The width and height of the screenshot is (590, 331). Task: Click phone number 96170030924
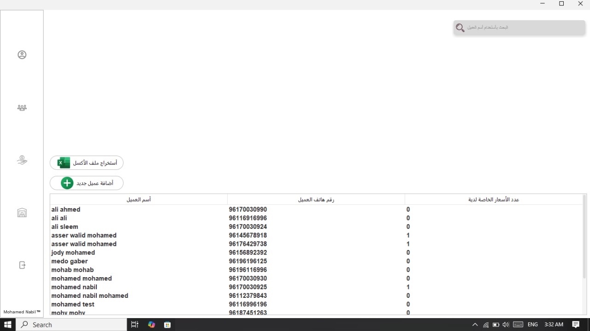[x=248, y=227]
